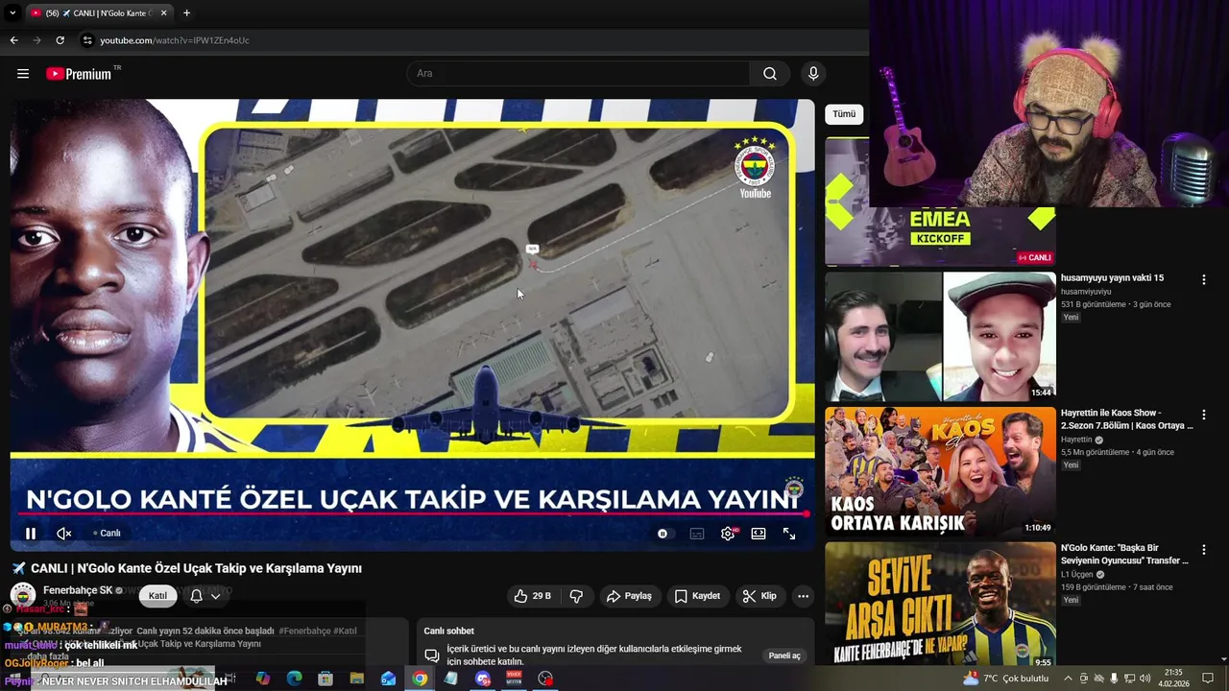This screenshot has width=1229, height=691.
Task: Unmute the video with the speaker icon
Action: click(x=64, y=534)
